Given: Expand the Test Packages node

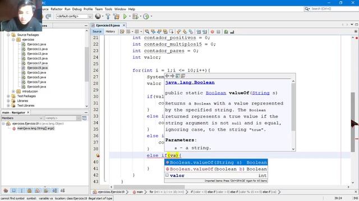Looking at the screenshot, I should 8,96.
